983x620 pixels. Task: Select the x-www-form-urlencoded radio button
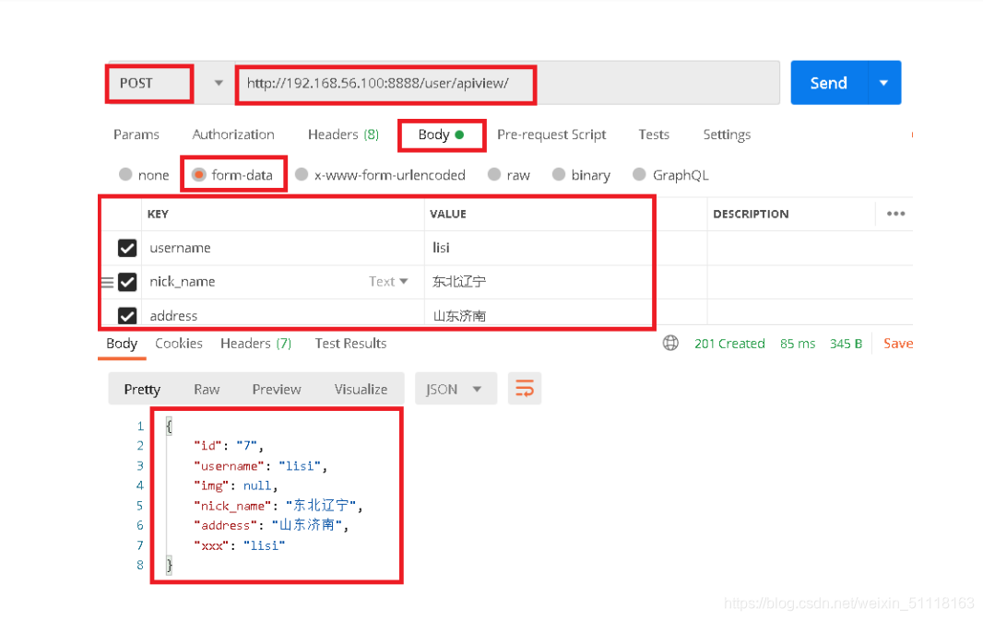pos(302,175)
